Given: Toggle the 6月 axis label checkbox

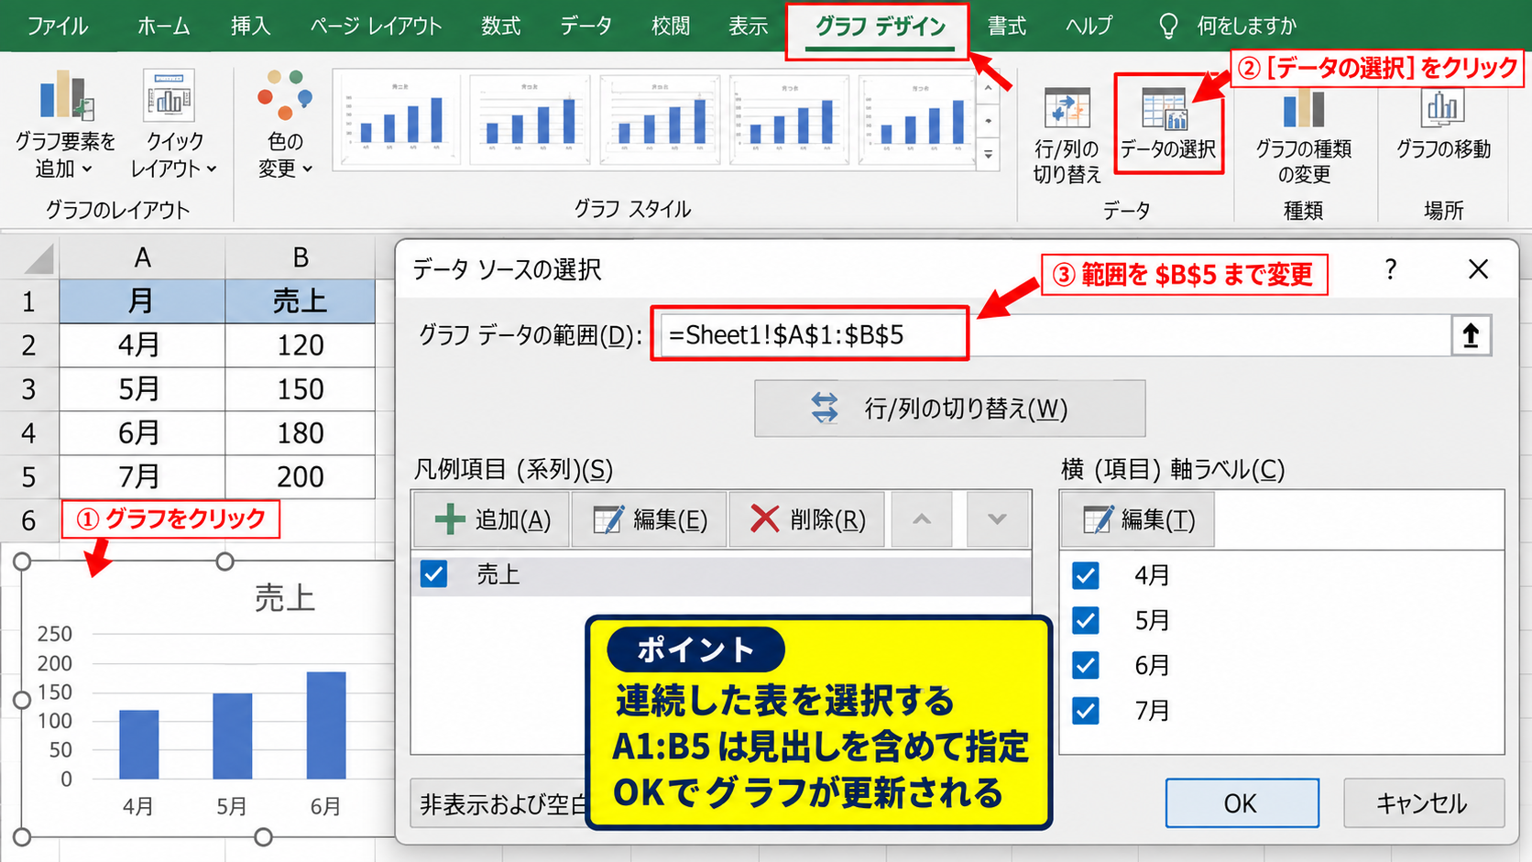Looking at the screenshot, I should (x=1086, y=665).
